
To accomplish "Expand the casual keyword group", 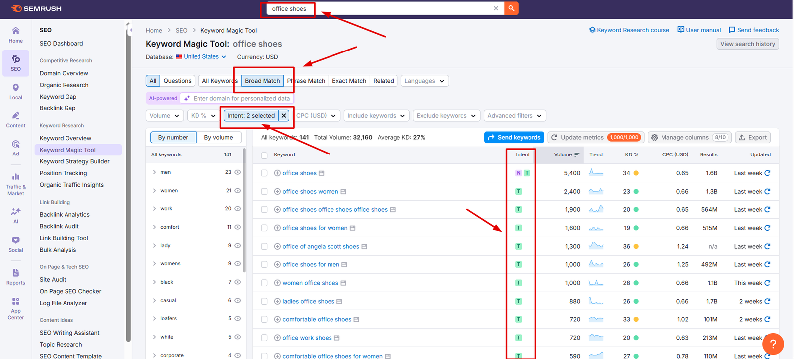I will [x=154, y=301].
